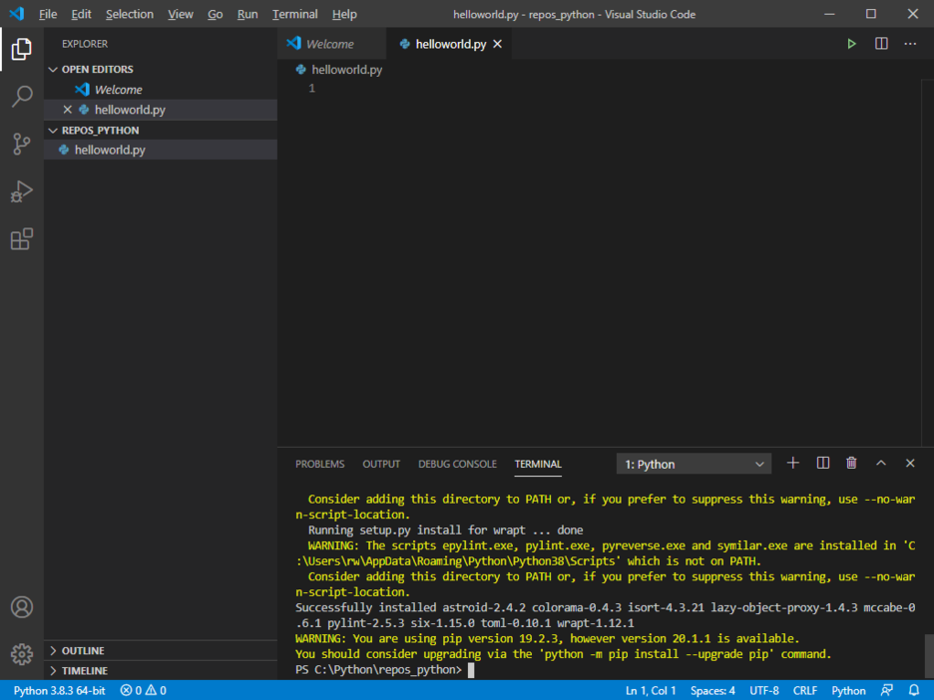Screen dimensions: 934x700
Task: Open the Edit menu
Action: (x=81, y=14)
